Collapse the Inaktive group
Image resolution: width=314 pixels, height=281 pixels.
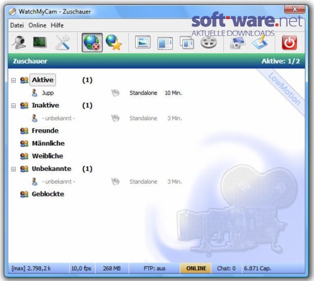tap(14, 106)
